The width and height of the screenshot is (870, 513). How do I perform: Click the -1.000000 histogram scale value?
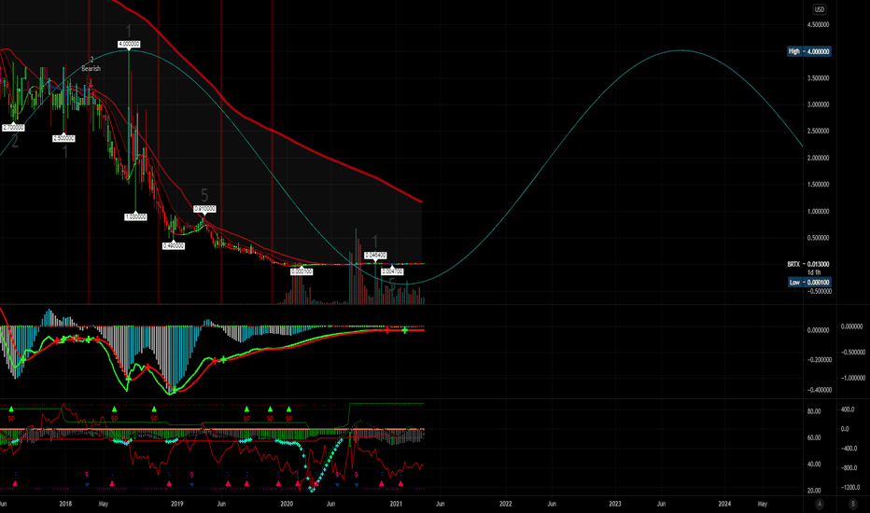(x=853, y=379)
